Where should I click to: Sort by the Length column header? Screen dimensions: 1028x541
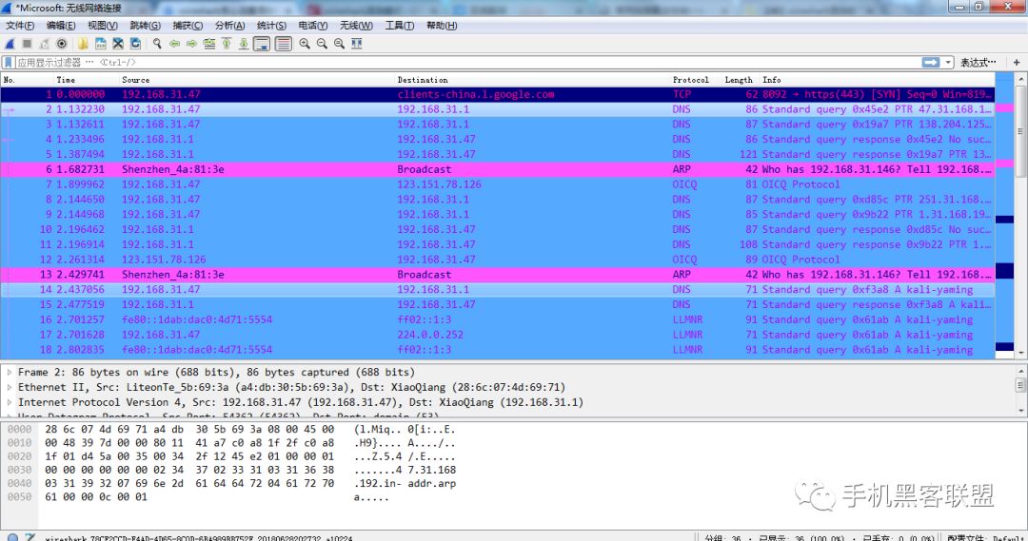[x=741, y=80]
